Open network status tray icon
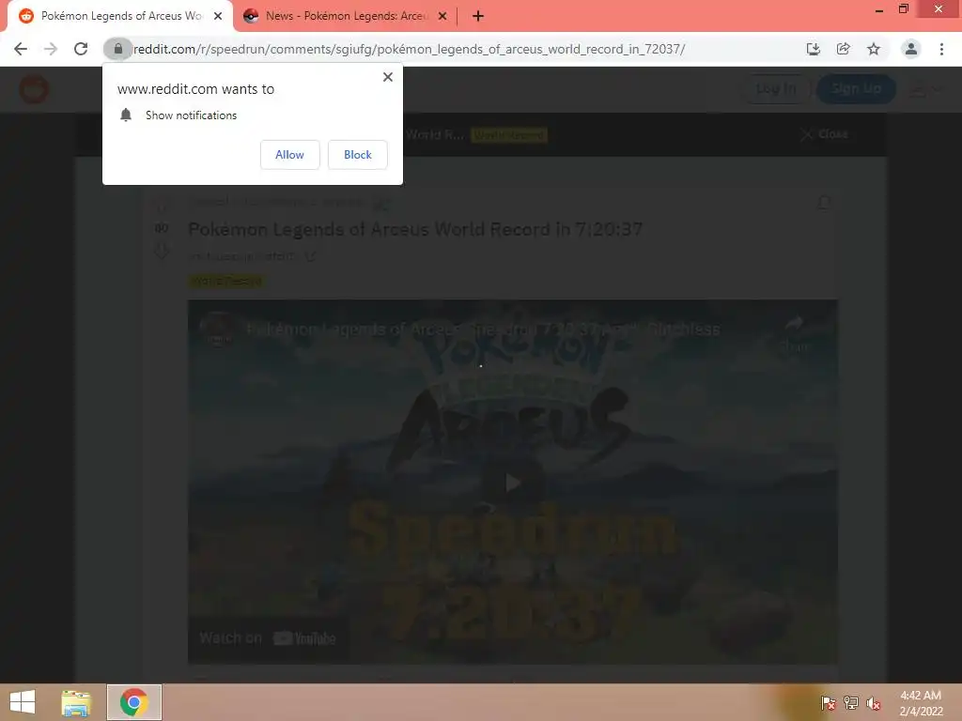The height and width of the screenshot is (721, 962). tap(851, 703)
